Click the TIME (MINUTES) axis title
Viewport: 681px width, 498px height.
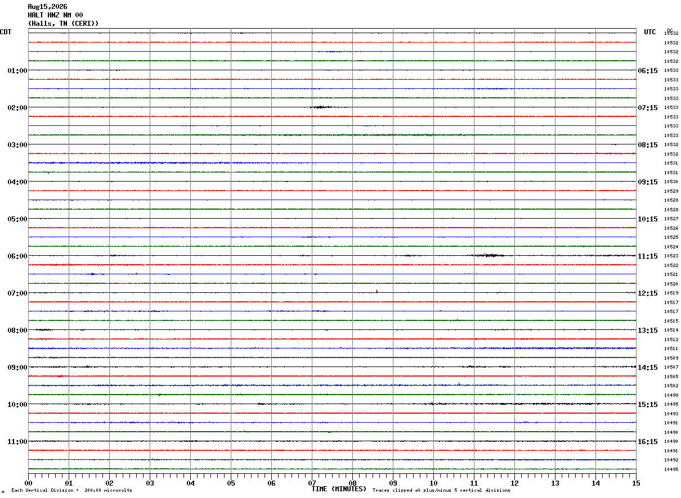[x=339, y=488]
